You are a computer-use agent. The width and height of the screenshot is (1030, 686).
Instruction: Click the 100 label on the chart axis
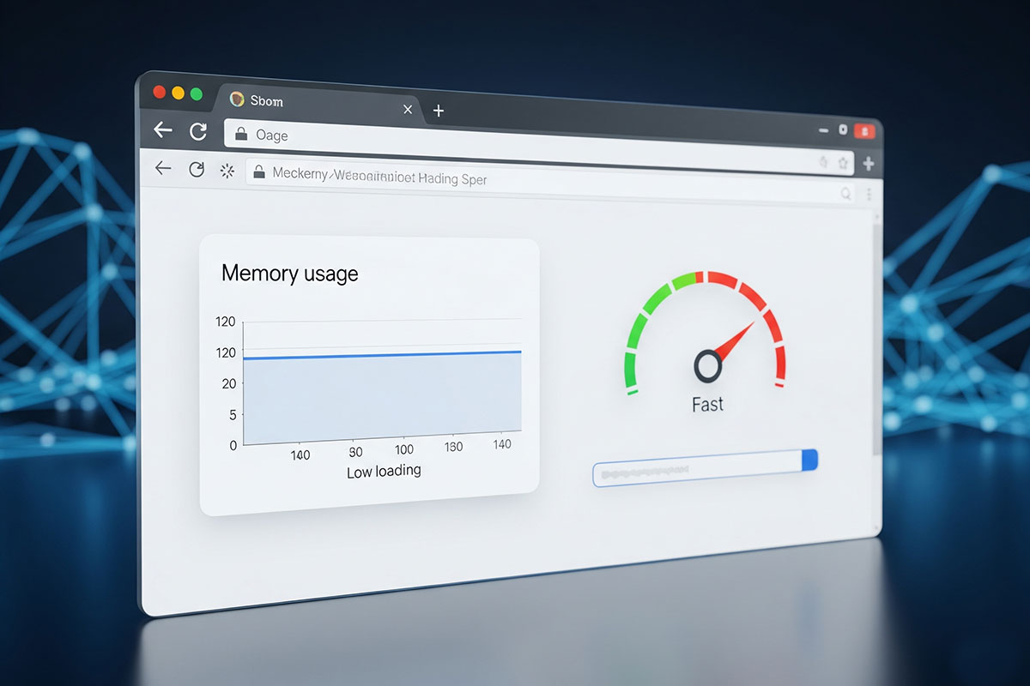coord(403,449)
